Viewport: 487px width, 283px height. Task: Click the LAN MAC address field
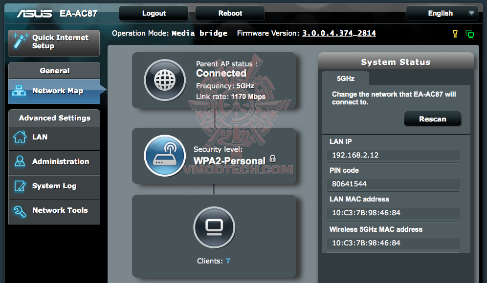pos(393,213)
